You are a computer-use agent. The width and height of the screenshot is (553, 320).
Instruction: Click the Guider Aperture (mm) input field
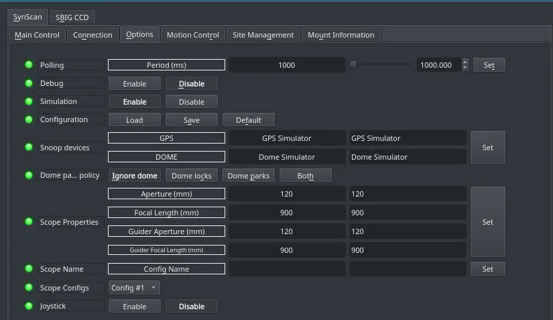[x=408, y=231]
